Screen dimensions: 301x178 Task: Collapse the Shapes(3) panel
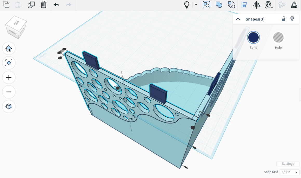(238, 19)
